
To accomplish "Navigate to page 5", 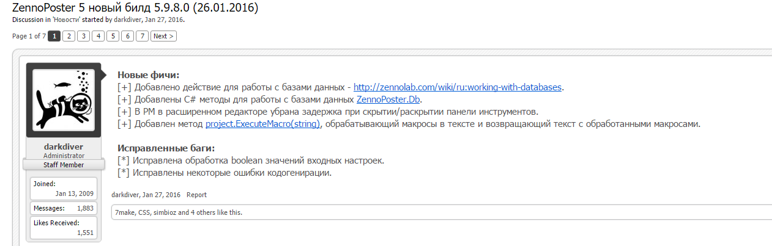I will (113, 36).
